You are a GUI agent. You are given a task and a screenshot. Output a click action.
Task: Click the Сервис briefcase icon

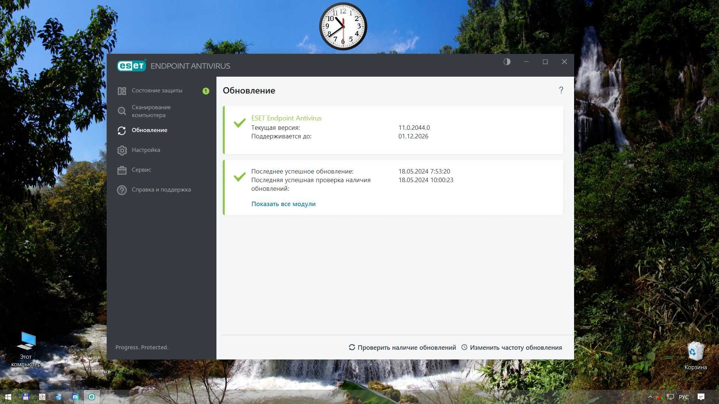[122, 170]
